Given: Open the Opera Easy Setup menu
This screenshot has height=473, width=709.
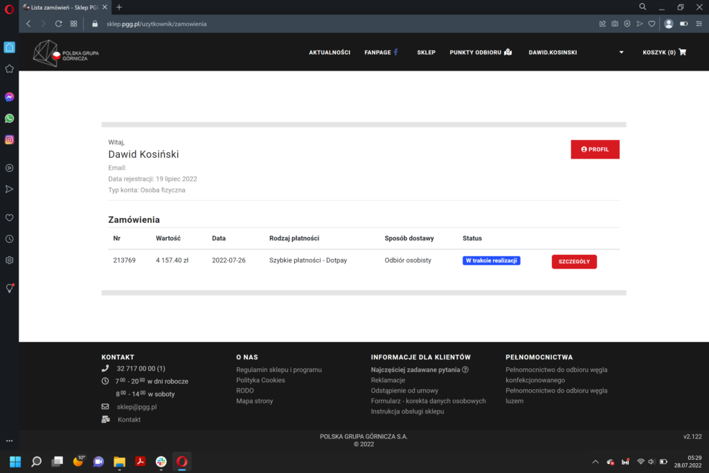Looking at the screenshot, I should tap(699, 24).
